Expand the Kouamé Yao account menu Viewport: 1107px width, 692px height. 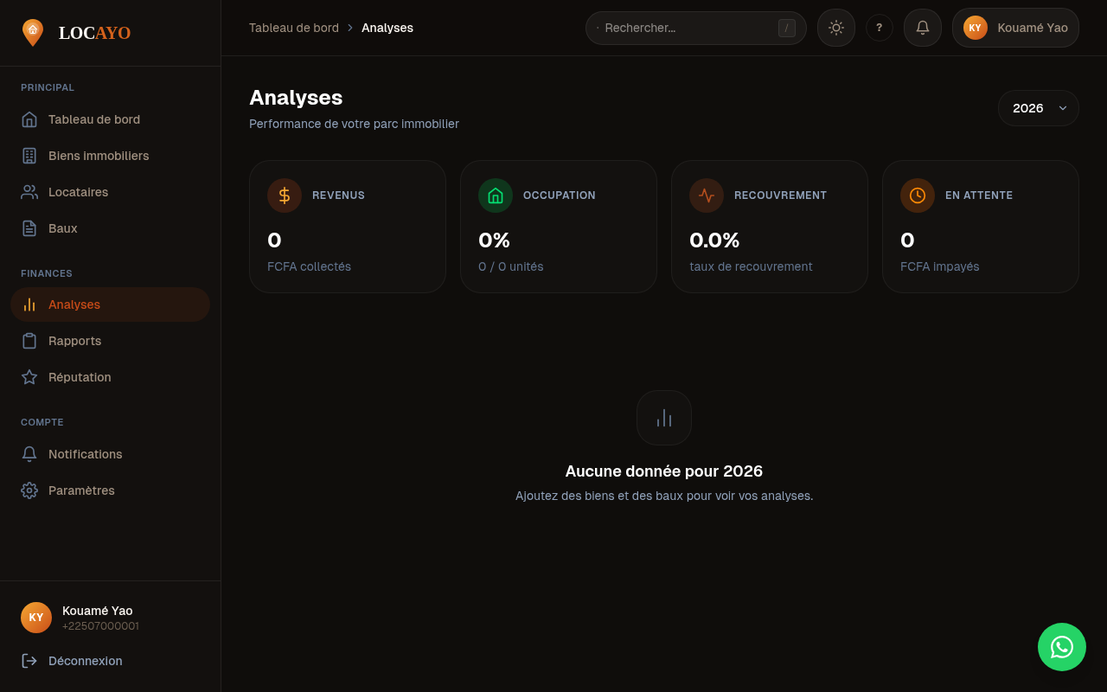coord(1015,28)
